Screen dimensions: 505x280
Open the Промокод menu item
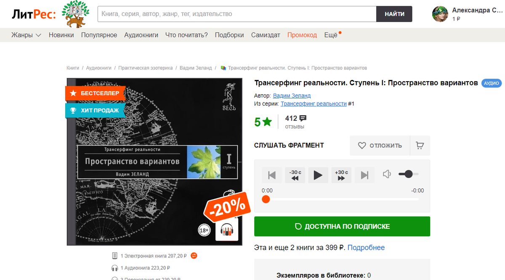click(302, 35)
